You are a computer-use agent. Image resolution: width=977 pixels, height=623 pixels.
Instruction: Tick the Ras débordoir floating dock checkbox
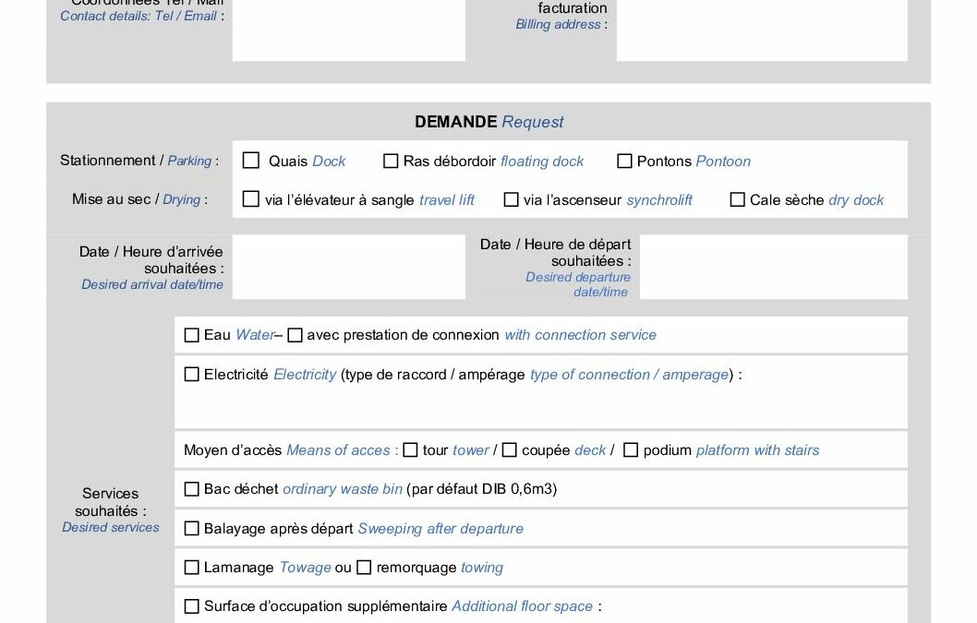pos(391,162)
